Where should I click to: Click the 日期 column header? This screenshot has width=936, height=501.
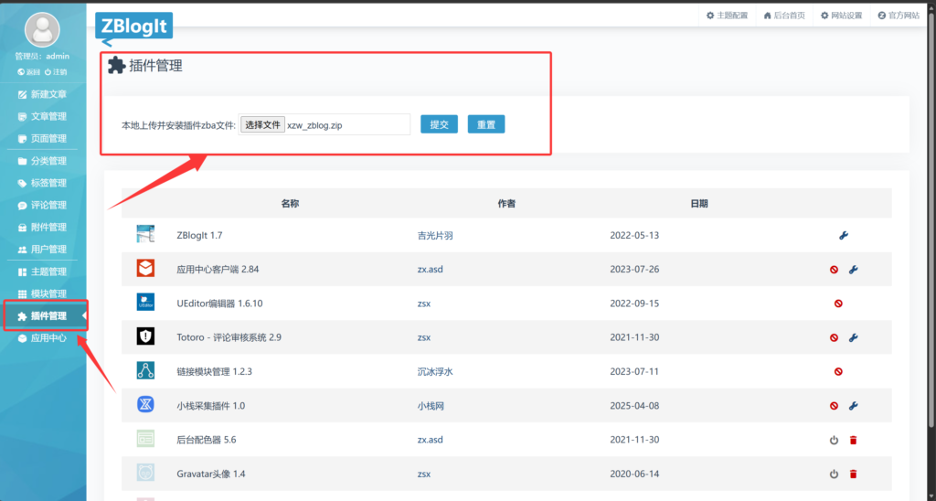pyautogui.click(x=699, y=204)
